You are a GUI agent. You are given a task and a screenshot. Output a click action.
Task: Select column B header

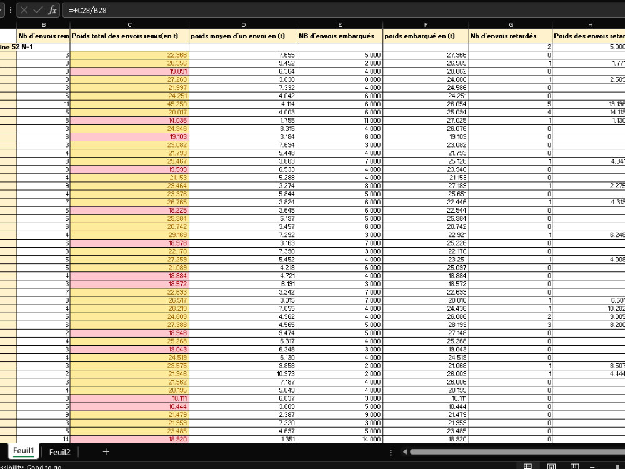(x=44, y=25)
